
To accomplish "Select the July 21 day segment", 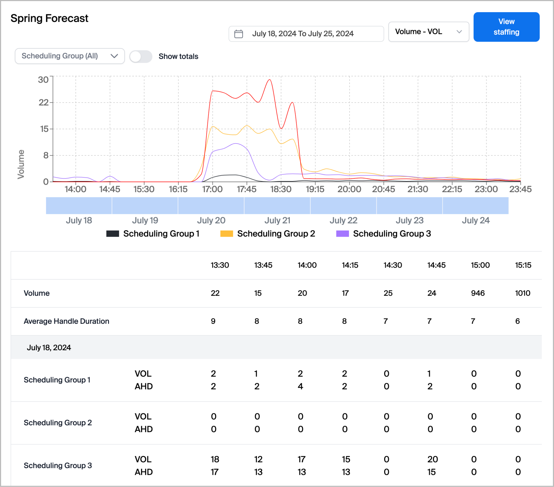I will click(277, 206).
